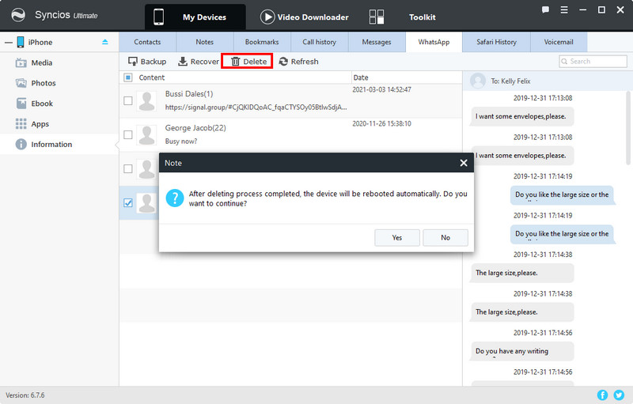Toggle the select-all checkbox beside Content
633x404 pixels.
(128, 77)
